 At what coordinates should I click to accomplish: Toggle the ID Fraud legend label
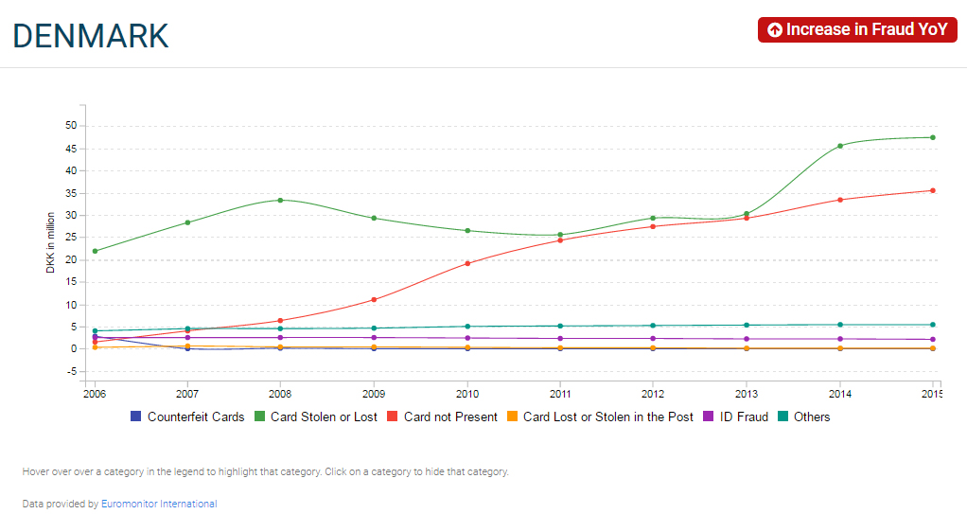point(744,417)
